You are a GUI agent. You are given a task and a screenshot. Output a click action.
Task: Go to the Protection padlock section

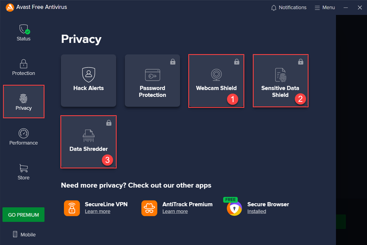[24, 68]
